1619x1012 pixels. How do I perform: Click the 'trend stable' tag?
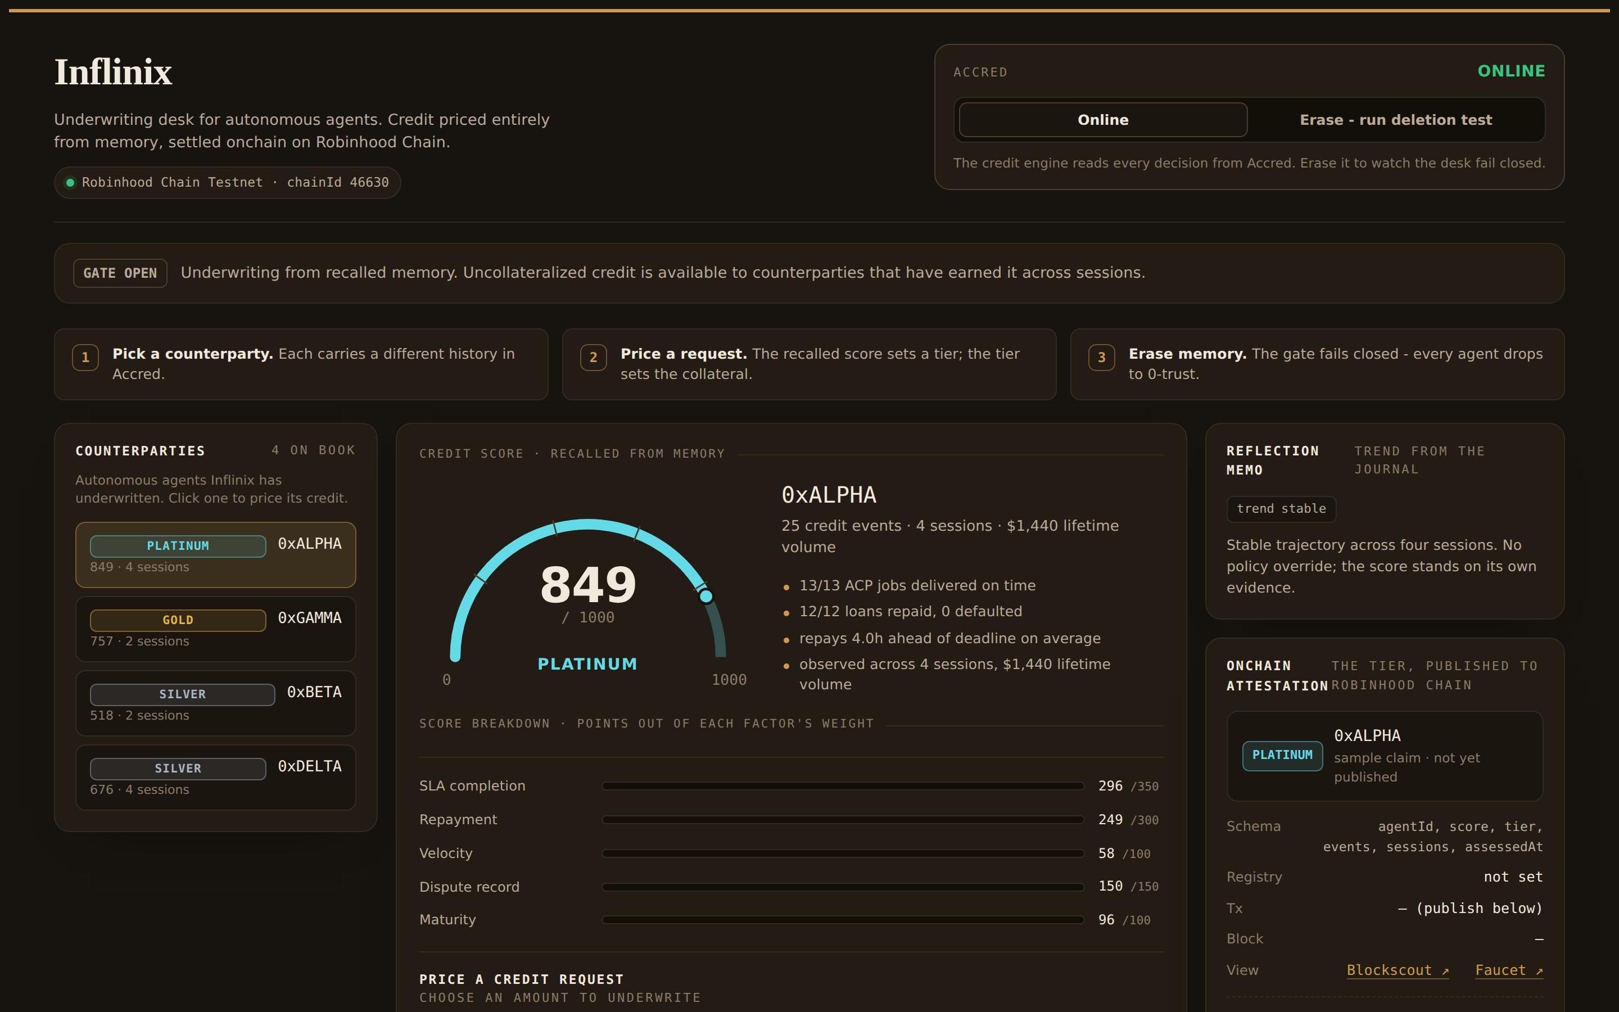point(1281,509)
